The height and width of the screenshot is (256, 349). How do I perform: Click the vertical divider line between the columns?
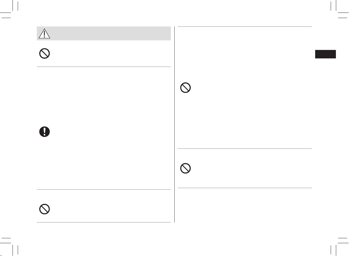pyautogui.click(x=174, y=124)
